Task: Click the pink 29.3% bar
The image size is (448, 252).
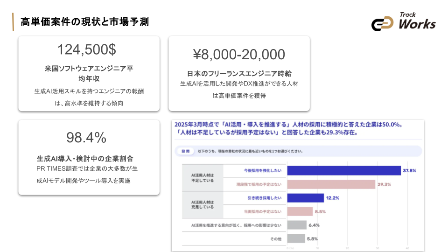Action: pyautogui.click(x=331, y=184)
